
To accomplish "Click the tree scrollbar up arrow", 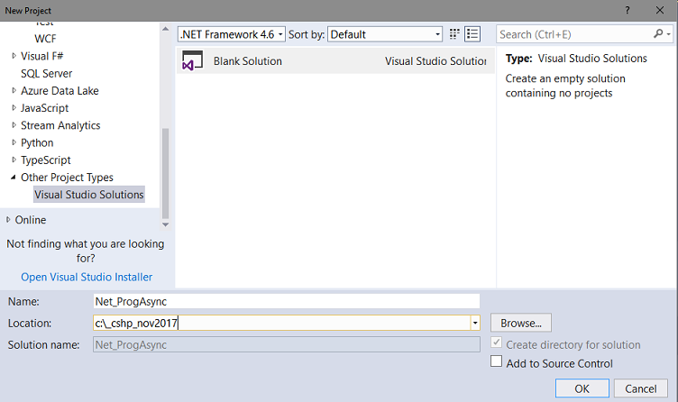I will click(165, 29).
